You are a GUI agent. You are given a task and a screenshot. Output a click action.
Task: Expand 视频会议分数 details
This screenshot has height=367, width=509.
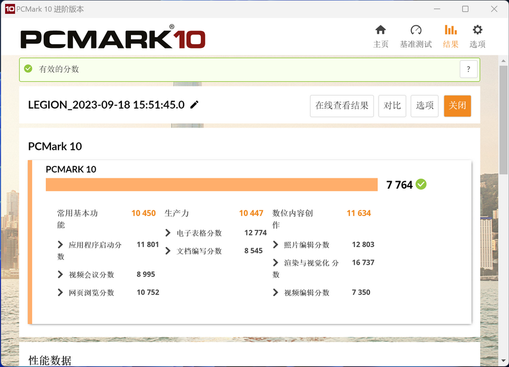(x=60, y=274)
